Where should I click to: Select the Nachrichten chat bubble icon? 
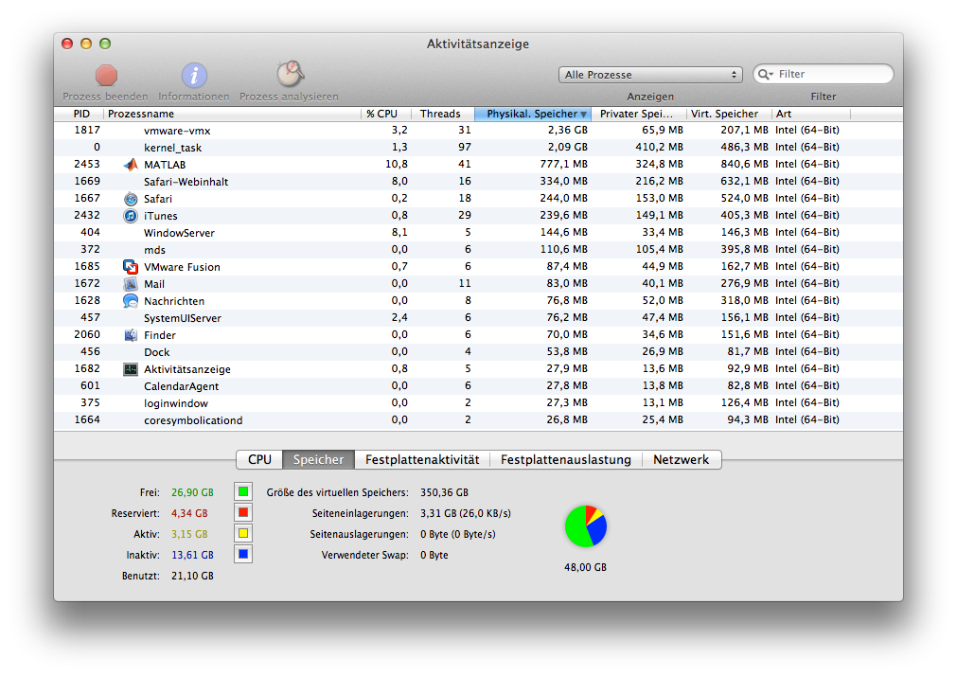(x=131, y=301)
